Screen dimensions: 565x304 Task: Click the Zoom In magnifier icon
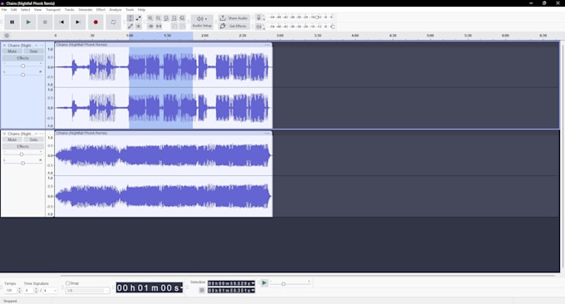point(150,18)
